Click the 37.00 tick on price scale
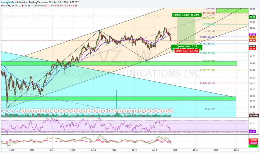This screenshot has width=260, height=153. coord(252,63)
